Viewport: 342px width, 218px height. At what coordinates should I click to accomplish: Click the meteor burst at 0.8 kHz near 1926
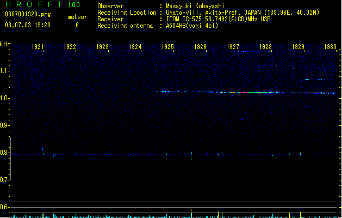click(191, 155)
